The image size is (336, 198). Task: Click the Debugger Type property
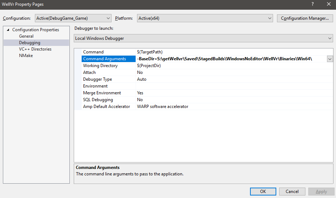97,79
